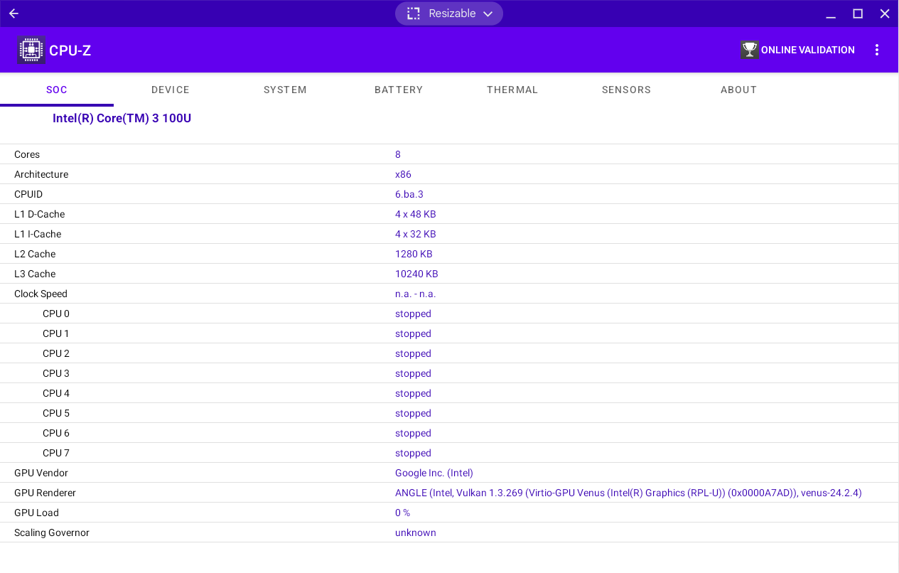Select the CPU 7 row label
Screen dimensions: 899x573
coord(56,453)
